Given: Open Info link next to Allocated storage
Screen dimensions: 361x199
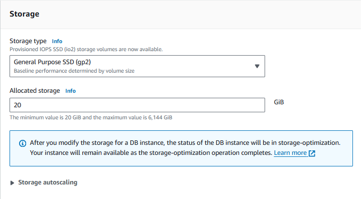Looking at the screenshot, I should pyautogui.click(x=70, y=91).
